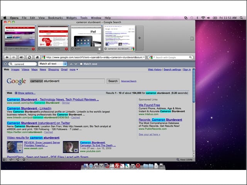Open the Widgets menu
Screen dimensions: 247x185
click(x=71, y=18)
